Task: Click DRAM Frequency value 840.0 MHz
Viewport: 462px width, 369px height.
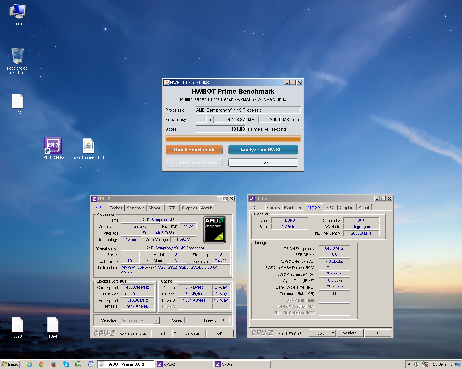Action: click(x=334, y=248)
